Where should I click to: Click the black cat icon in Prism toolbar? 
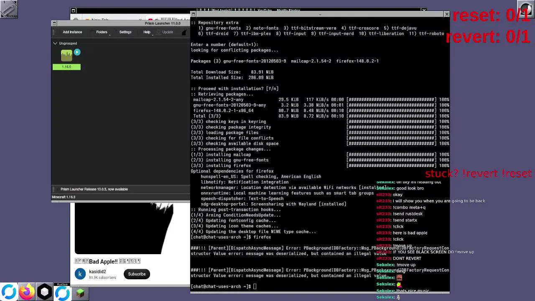click(x=185, y=32)
